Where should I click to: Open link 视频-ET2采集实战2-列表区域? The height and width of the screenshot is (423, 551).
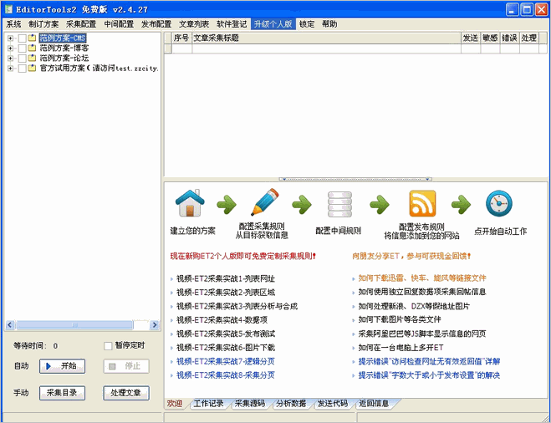(226, 293)
